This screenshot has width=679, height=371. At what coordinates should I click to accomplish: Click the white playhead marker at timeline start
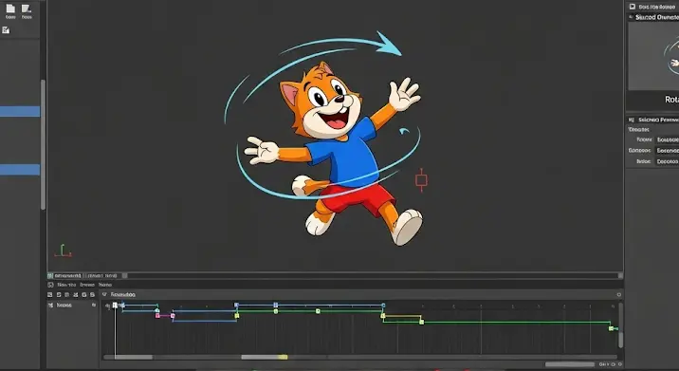(115, 306)
